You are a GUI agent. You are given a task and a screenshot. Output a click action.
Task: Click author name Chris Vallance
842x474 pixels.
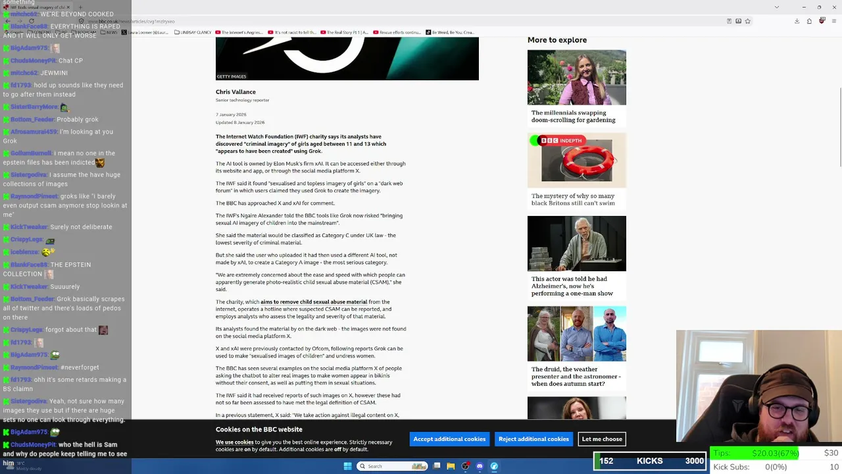235,92
